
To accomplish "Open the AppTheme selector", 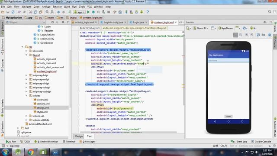I will tap(225, 28).
